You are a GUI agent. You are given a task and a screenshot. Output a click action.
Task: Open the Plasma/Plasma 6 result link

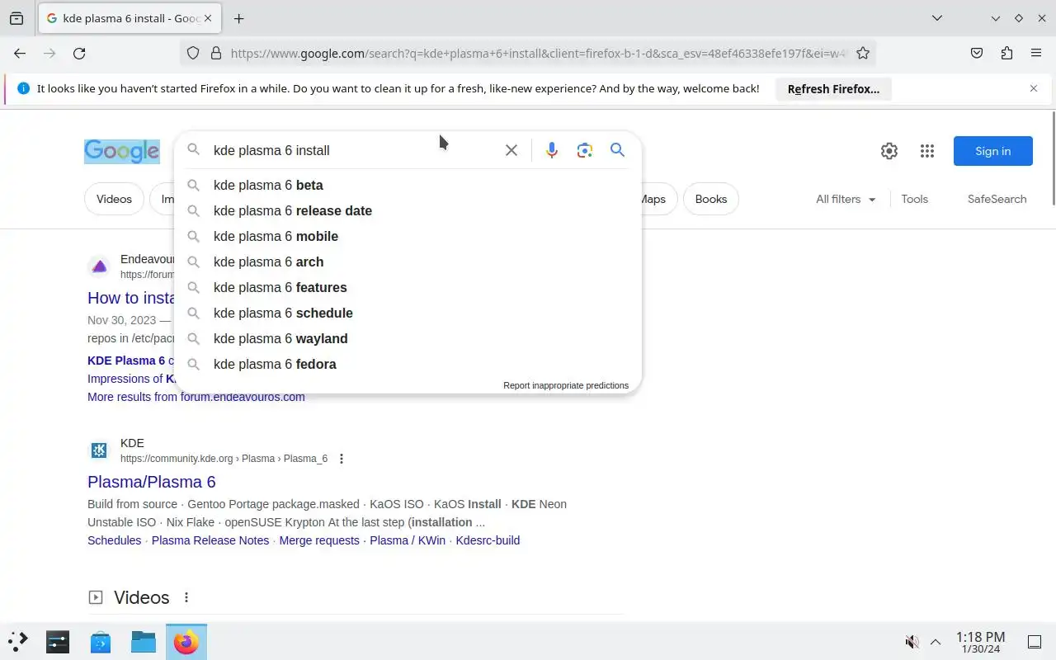(x=152, y=482)
